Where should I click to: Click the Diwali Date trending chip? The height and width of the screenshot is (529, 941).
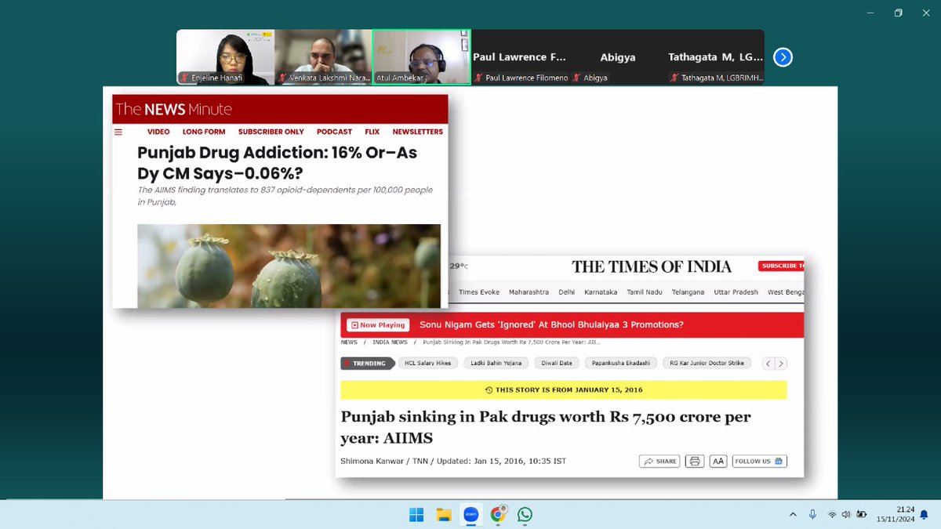555,363
